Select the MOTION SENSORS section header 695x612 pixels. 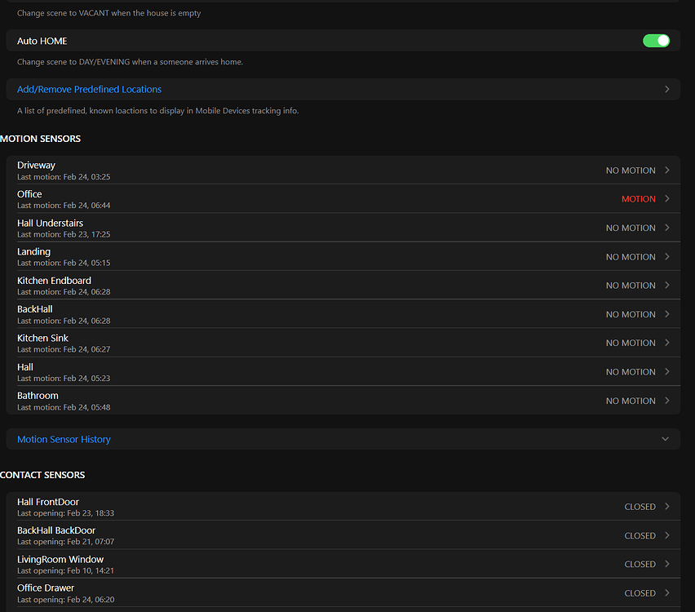(x=40, y=138)
